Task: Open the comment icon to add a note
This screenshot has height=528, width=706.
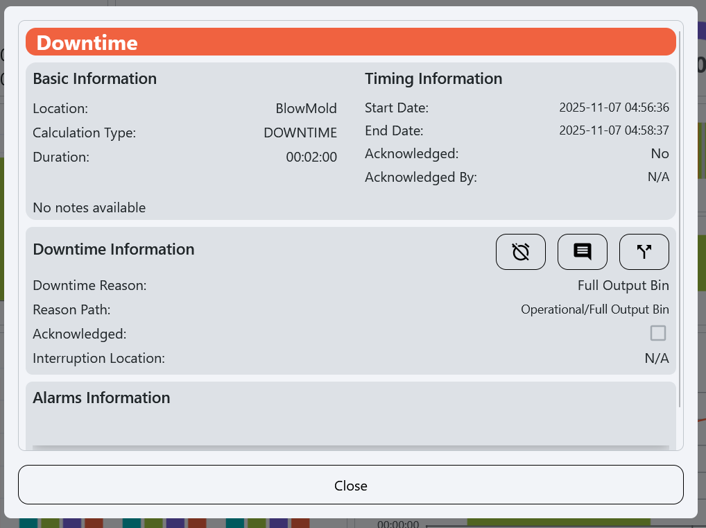Action: [x=582, y=251]
